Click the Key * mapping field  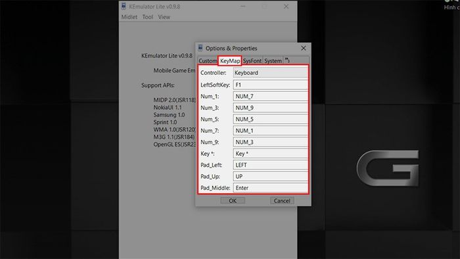[270, 153]
